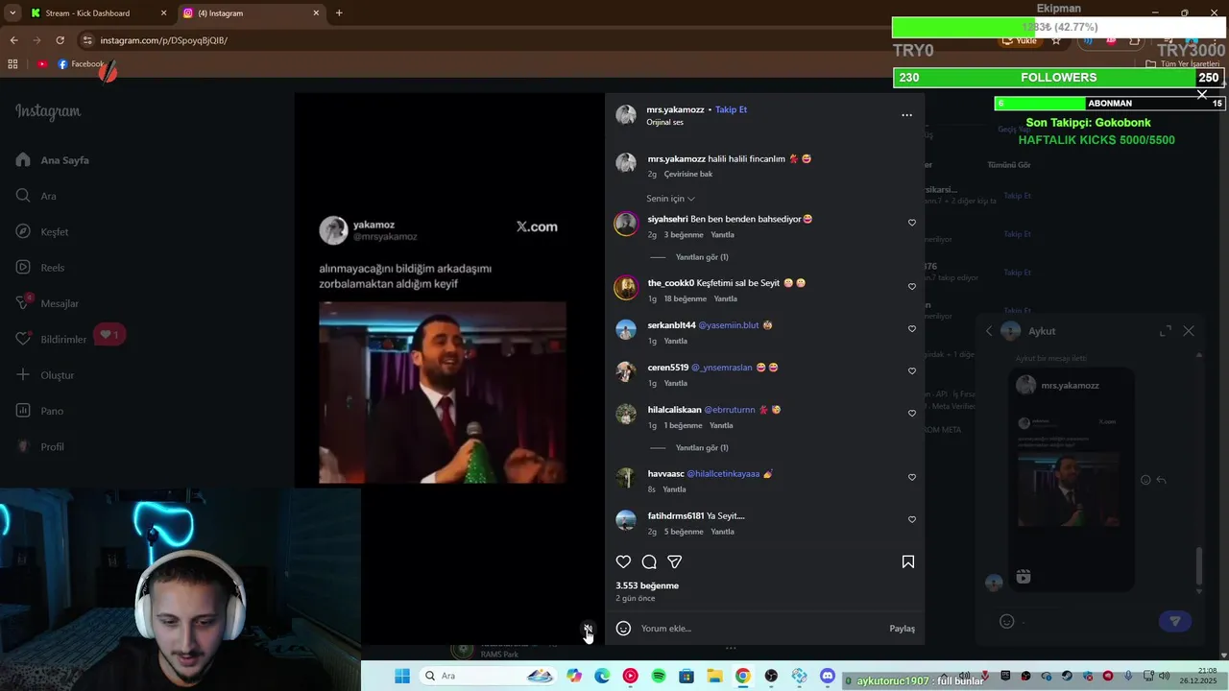Open Bildirimler notifications
Image resolution: width=1229 pixels, height=691 pixels.
[51, 340]
